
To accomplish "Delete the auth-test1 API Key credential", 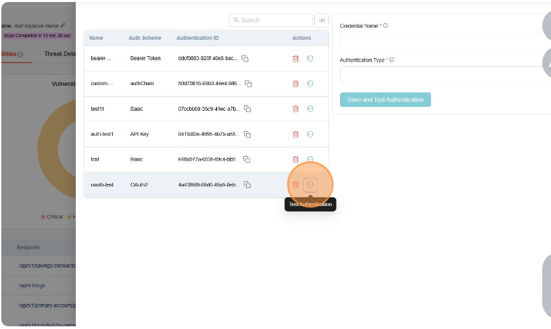I will point(295,134).
